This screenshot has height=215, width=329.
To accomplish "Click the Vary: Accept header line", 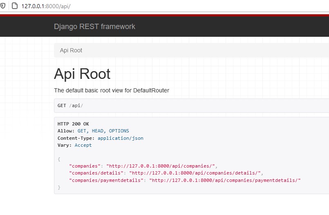I will (75, 145).
